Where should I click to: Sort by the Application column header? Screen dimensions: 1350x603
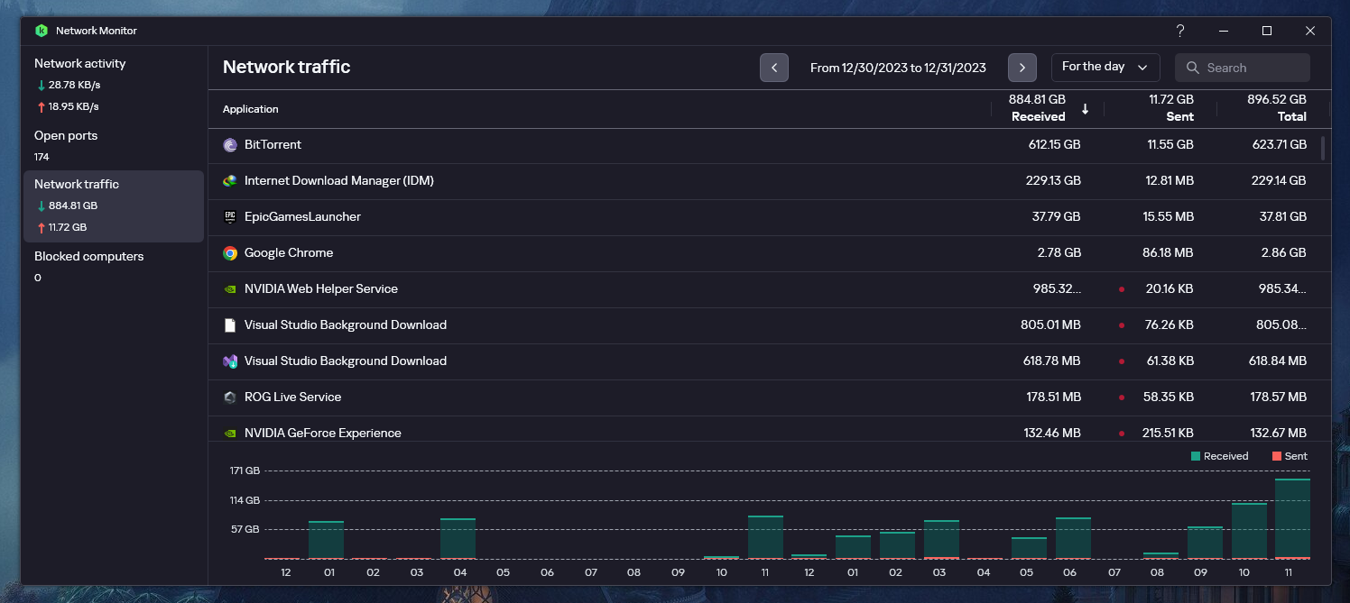(x=251, y=109)
